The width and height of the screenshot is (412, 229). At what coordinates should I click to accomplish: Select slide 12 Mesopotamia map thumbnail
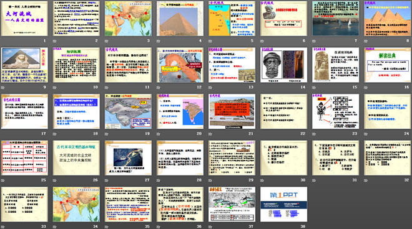coord(180,65)
